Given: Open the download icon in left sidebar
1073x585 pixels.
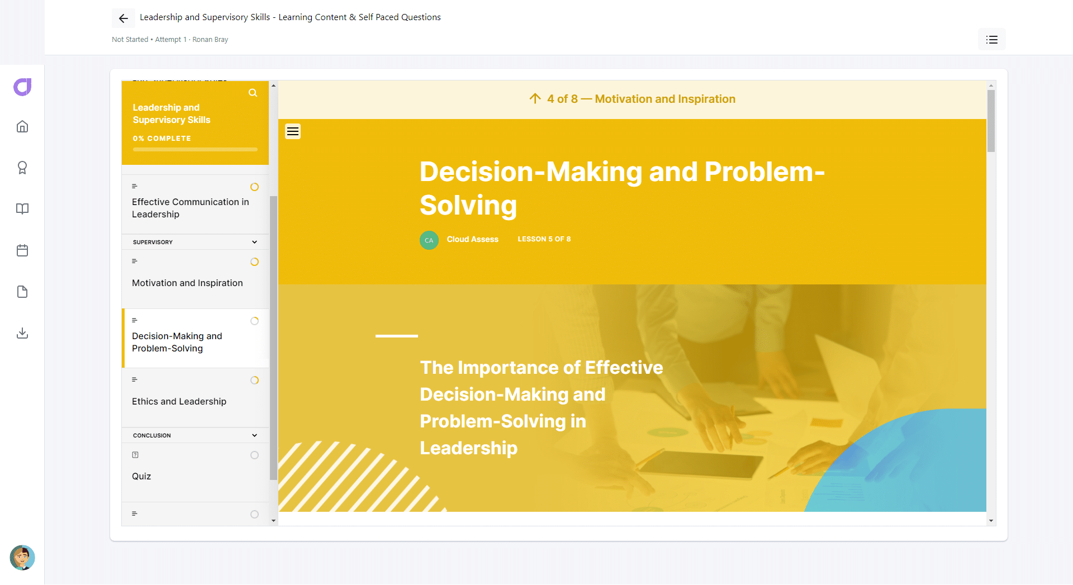Looking at the screenshot, I should tap(22, 333).
